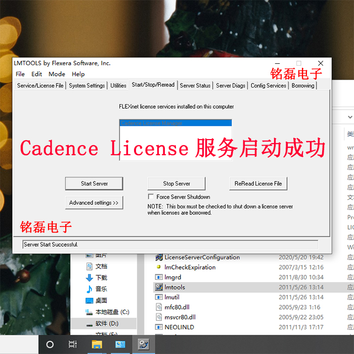Switch to Server Diags tab
This screenshot has width=354, height=354.
click(231, 85)
